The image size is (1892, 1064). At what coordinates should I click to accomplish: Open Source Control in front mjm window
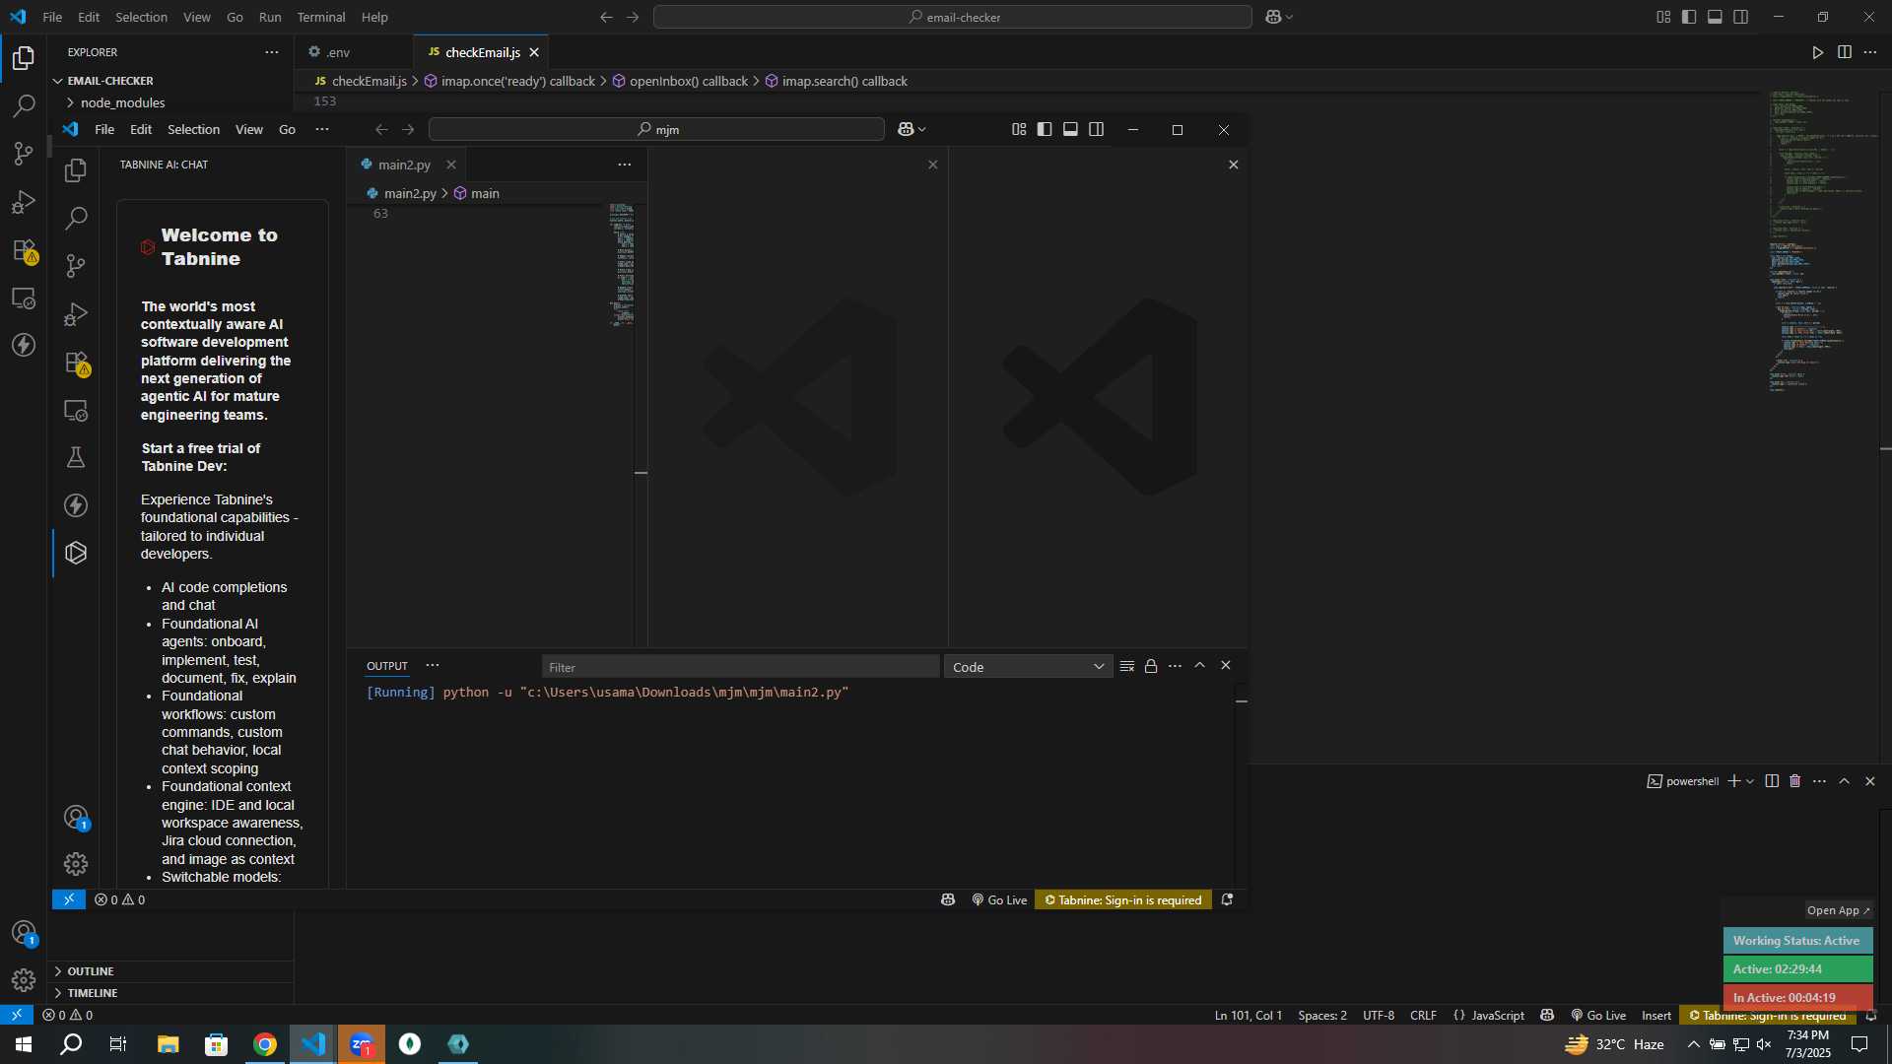tap(76, 266)
